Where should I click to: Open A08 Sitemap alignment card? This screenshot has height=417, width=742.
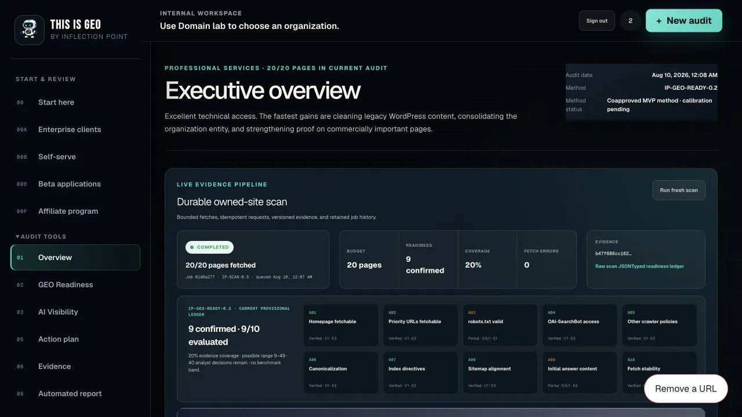[500, 372]
